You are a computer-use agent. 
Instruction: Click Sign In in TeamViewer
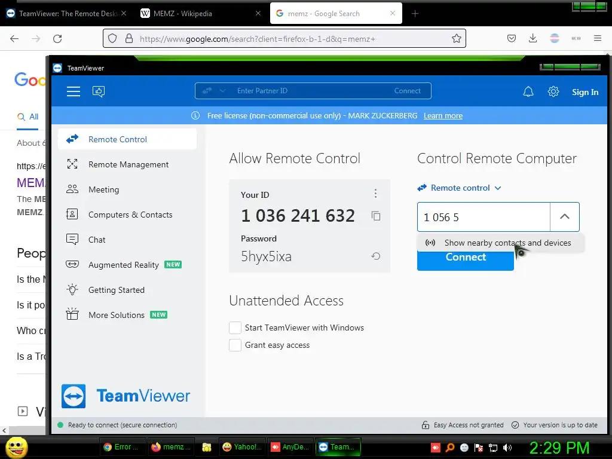(x=585, y=92)
